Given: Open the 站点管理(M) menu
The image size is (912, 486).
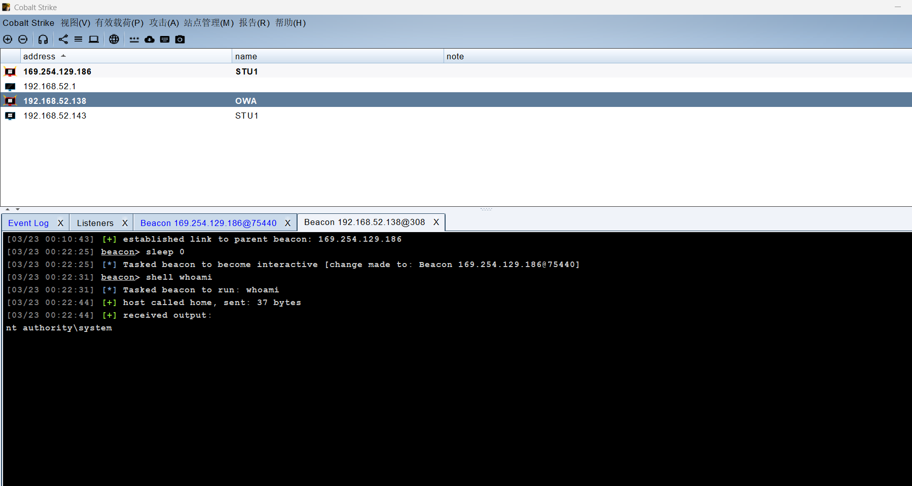Looking at the screenshot, I should [209, 23].
